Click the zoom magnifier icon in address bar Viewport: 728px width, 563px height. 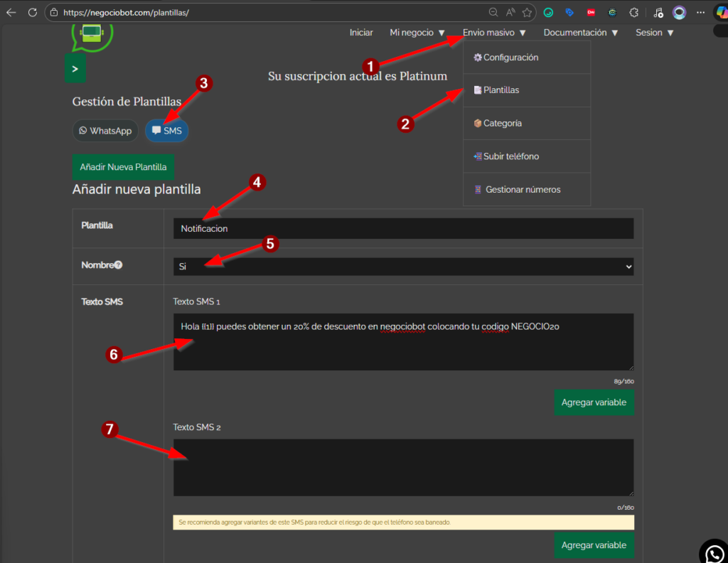point(493,12)
